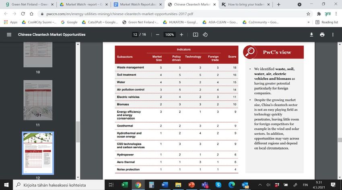Click the PDF page number field
The height and width of the screenshot is (190, 342).
coord(135,34)
